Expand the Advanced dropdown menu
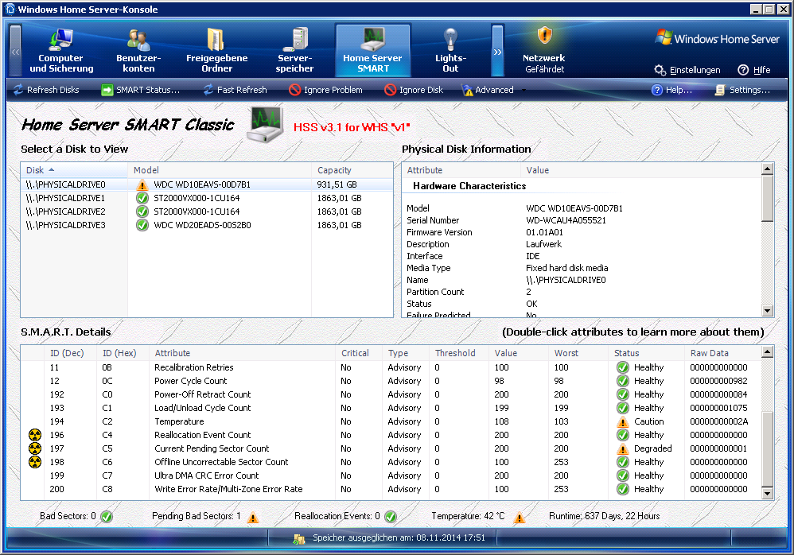 493,90
